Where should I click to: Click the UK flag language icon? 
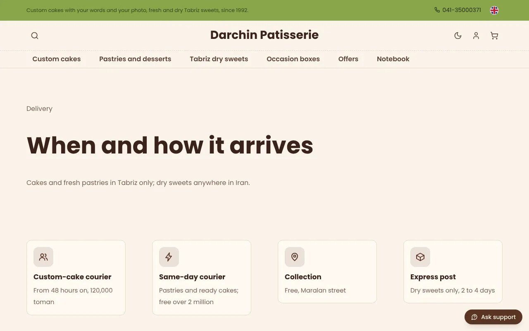click(x=494, y=10)
